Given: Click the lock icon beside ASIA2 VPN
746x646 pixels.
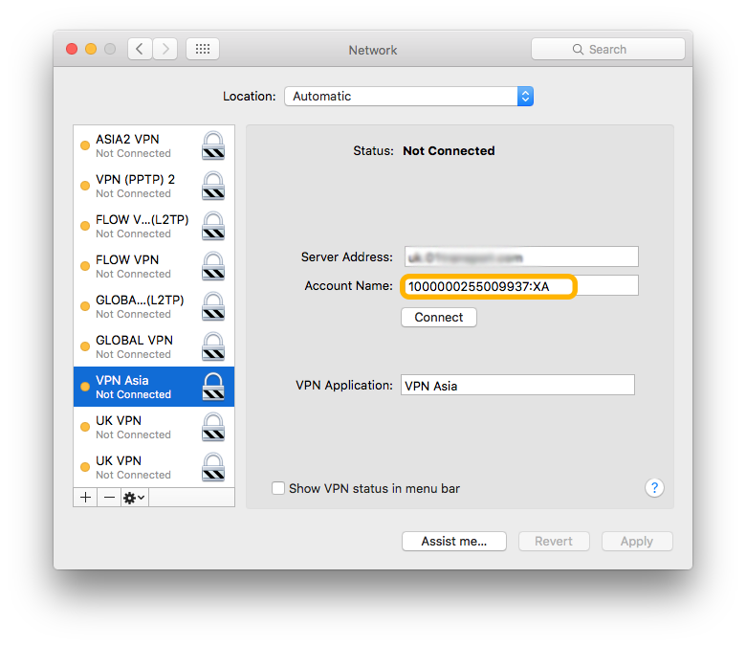Looking at the screenshot, I should [213, 145].
